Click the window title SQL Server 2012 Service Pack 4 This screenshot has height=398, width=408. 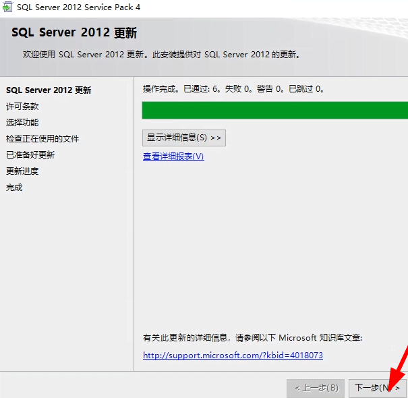[x=79, y=7]
